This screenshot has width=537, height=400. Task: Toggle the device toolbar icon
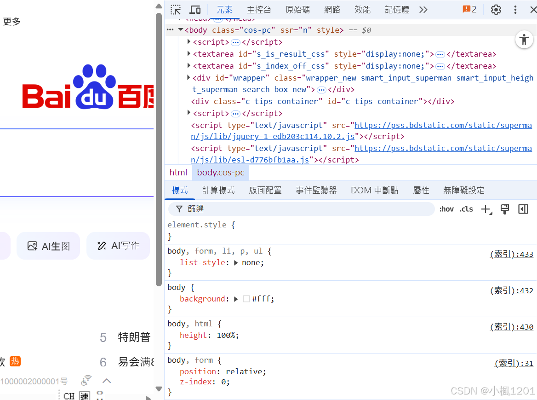click(x=195, y=10)
